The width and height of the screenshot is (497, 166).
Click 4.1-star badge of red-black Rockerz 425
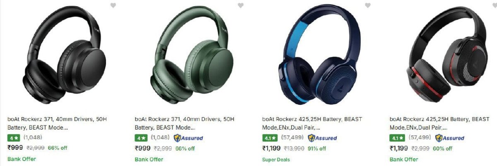[397, 138]
